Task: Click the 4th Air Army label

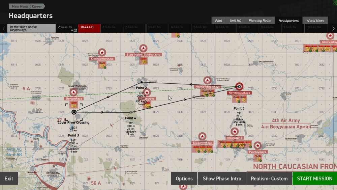Action: click(286, 120)
